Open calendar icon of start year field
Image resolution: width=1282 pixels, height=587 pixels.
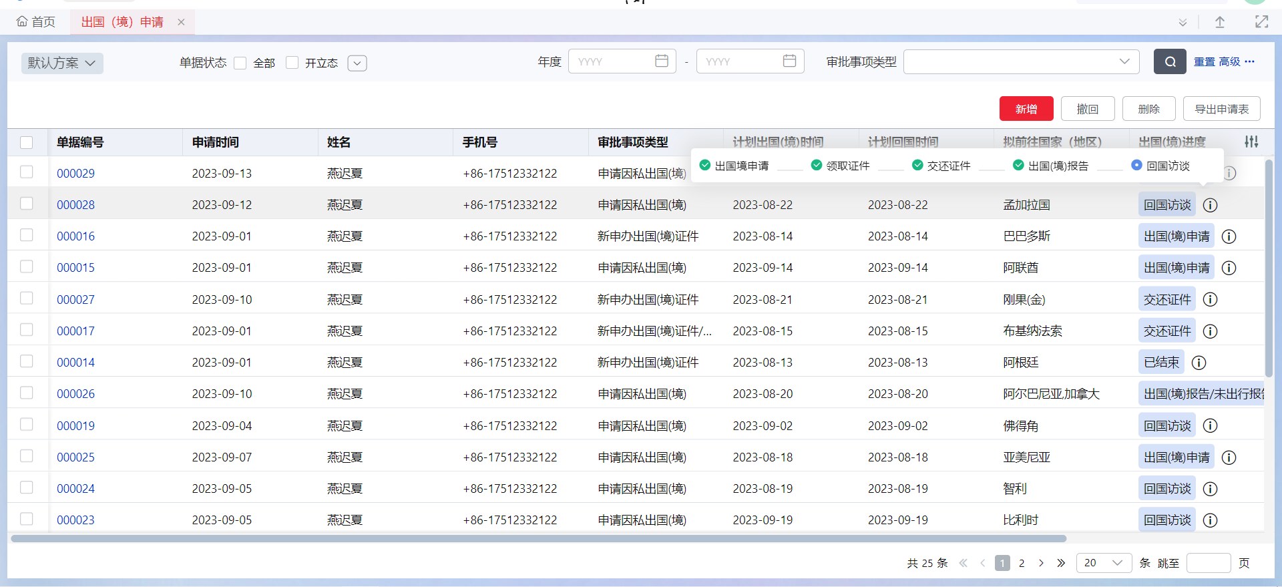(x=662, y=61)
